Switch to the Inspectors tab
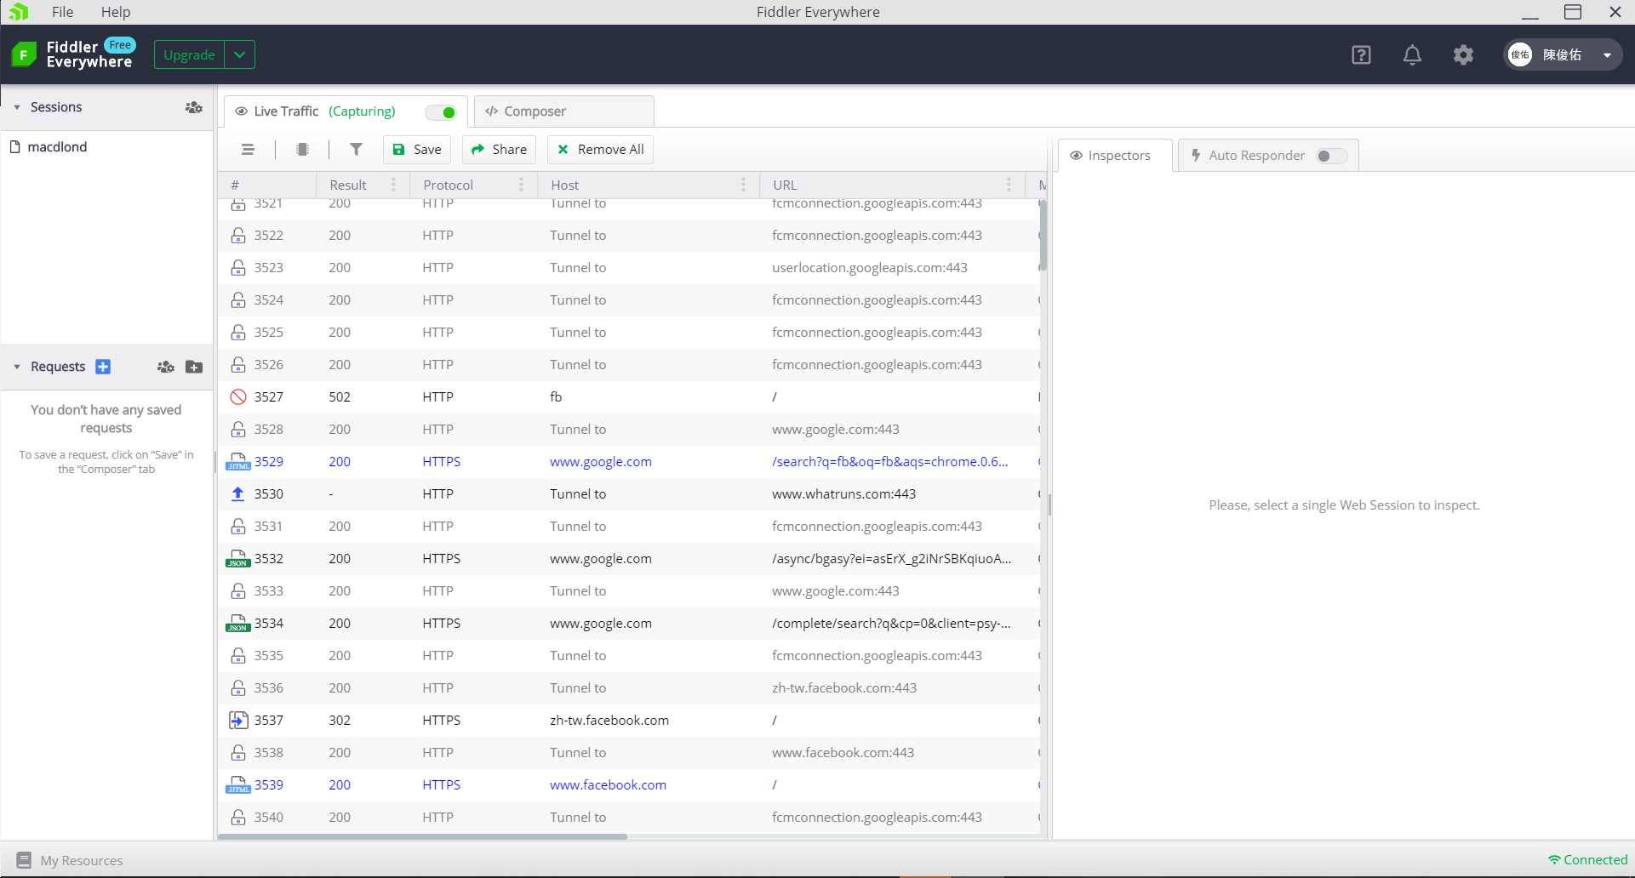The image size is (1635, 878). point(1115,156)
